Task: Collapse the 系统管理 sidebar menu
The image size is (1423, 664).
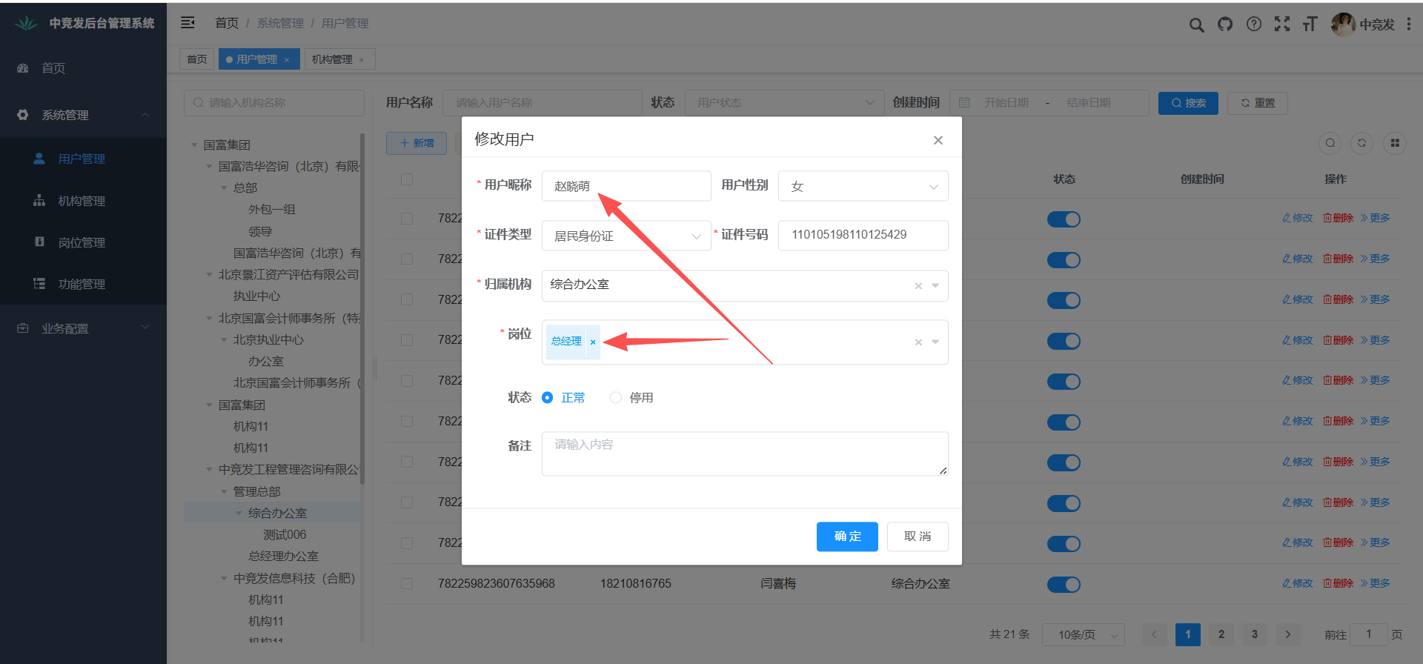Action: [x=83, y=115]
